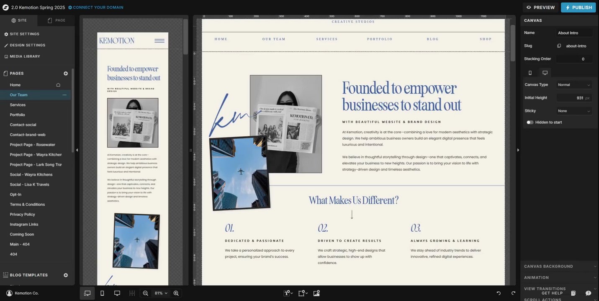Select the Privacy Policy page
This screenshot has width=599, height=301.
pos(23,214)
